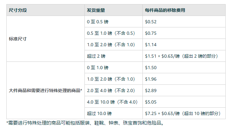The width and height of the screenshot is (233, 129).
Task: Select the 大件商品和需要进行特殊处理的商品 cell
Action: pyautogui.click(x=46, y=90)
